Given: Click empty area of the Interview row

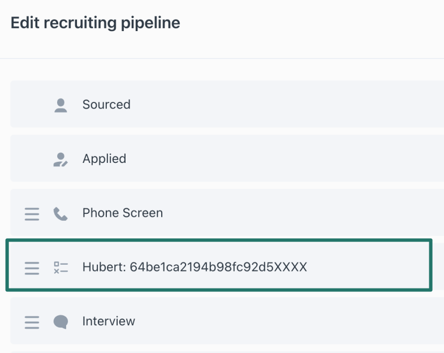Looking at the screenshot, I should pyautogui.click(x=283, y=321).
